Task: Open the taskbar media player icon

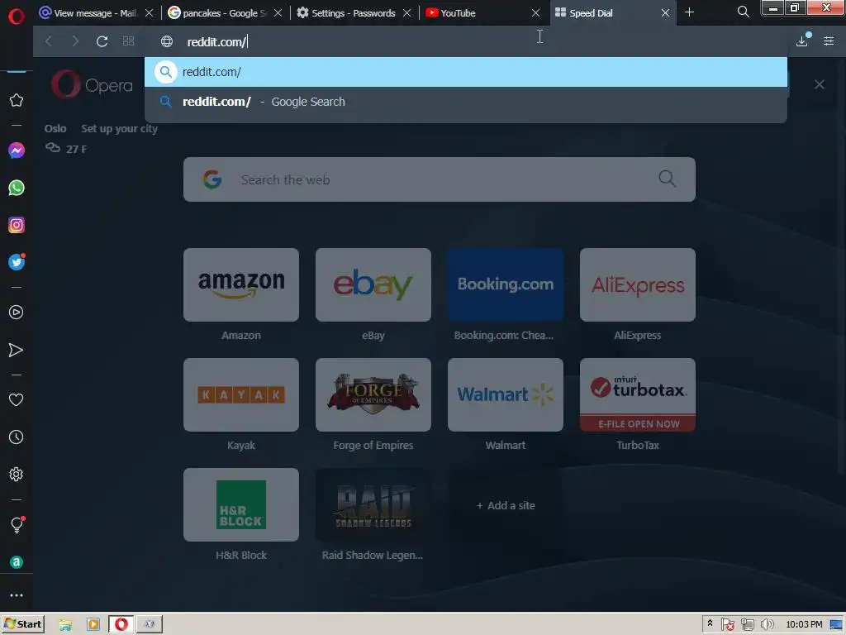Action: click(x=93, y=625)
